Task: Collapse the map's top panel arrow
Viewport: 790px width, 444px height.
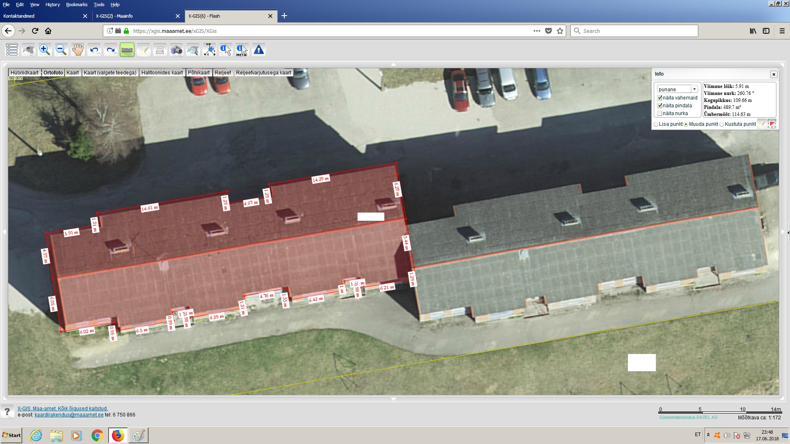Action: point(393,65)
